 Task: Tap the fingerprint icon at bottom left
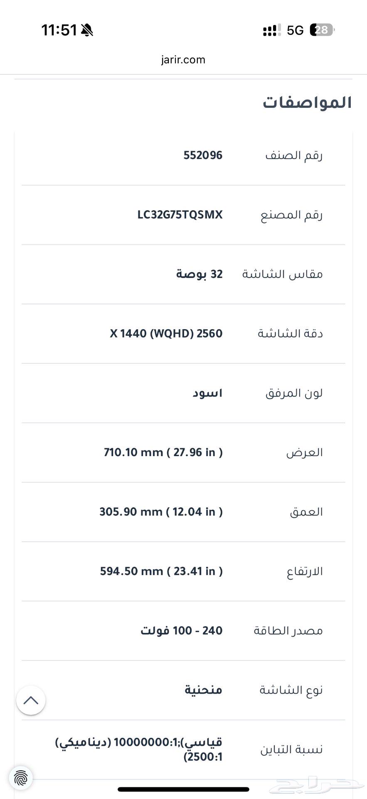(20, 777)
